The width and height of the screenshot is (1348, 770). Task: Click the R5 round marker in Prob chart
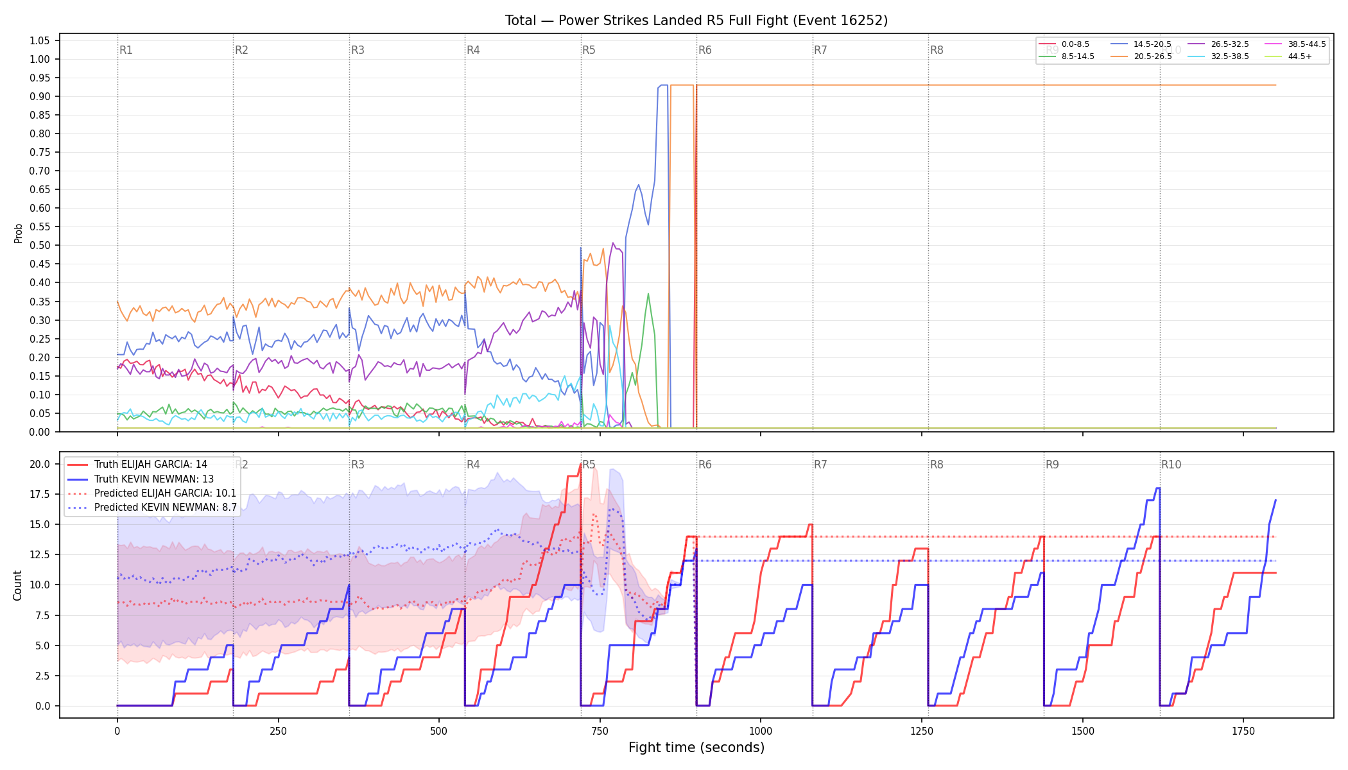(589, 50)
